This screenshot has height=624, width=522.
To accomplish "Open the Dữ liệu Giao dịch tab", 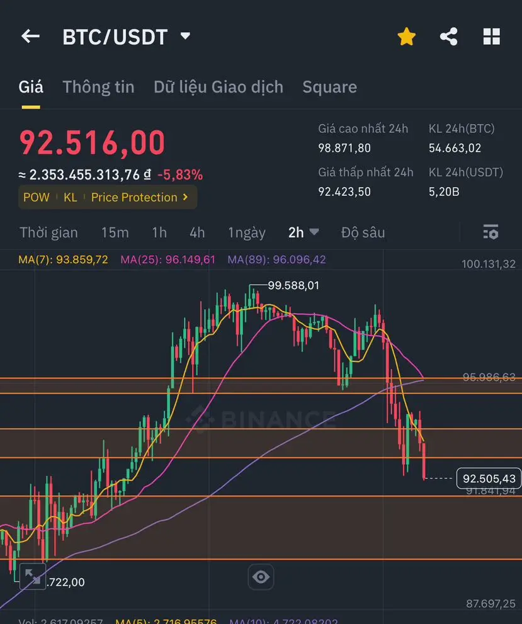I will [x=218, y=87].
